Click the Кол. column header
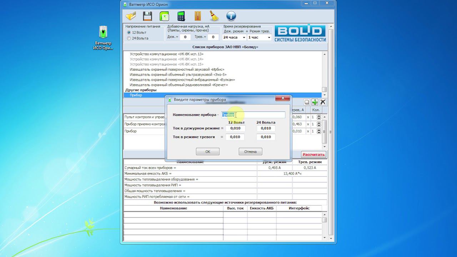 tap(316, 110)
